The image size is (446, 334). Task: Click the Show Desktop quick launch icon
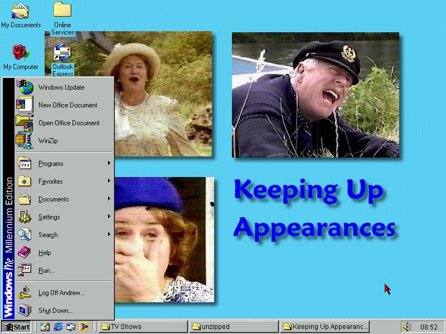[x=46, y=326]
